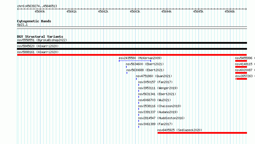Click the 45642k ruler label
Screen dimensions: 255x144
pyautogui.click(x=103, y=11)
